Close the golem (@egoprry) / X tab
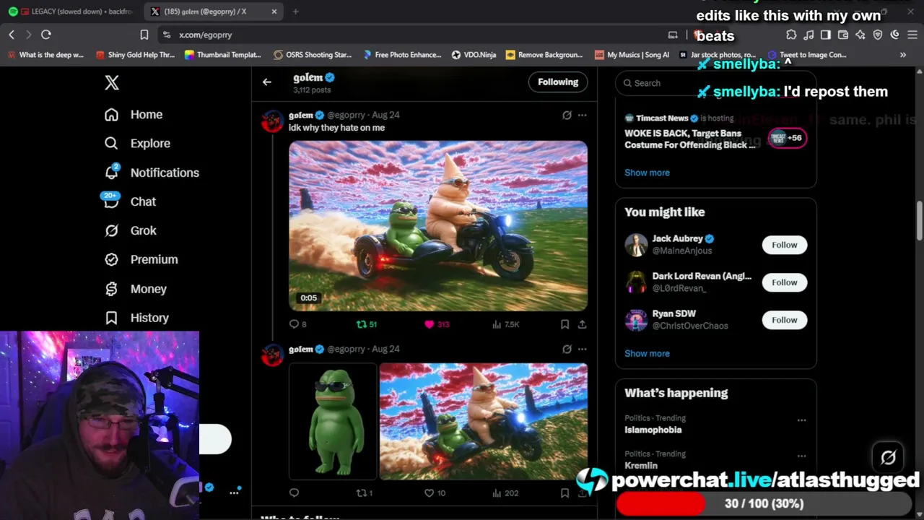924x520 pixels. 274,12
